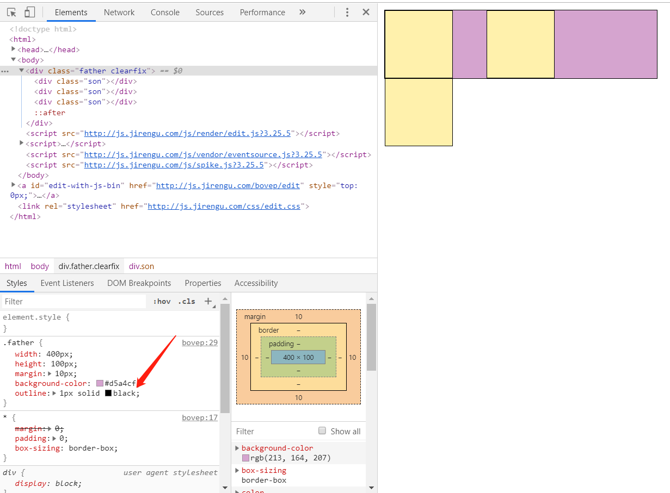Click the box model scrollbar thumb
Viewport: 670px width, 493px height.
371,337
